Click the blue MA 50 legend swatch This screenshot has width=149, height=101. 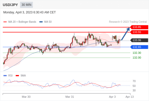[41, 22]
